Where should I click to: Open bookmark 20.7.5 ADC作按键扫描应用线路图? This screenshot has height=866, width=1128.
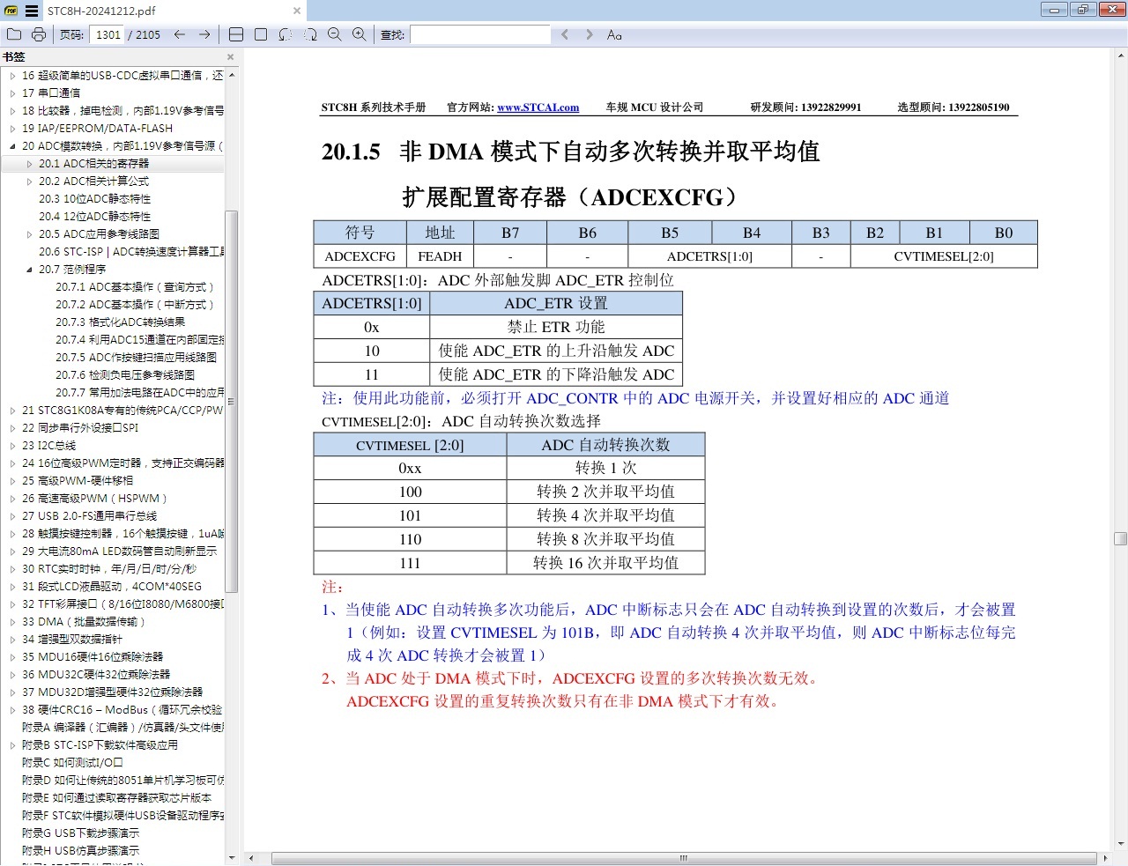click(136, 358)
